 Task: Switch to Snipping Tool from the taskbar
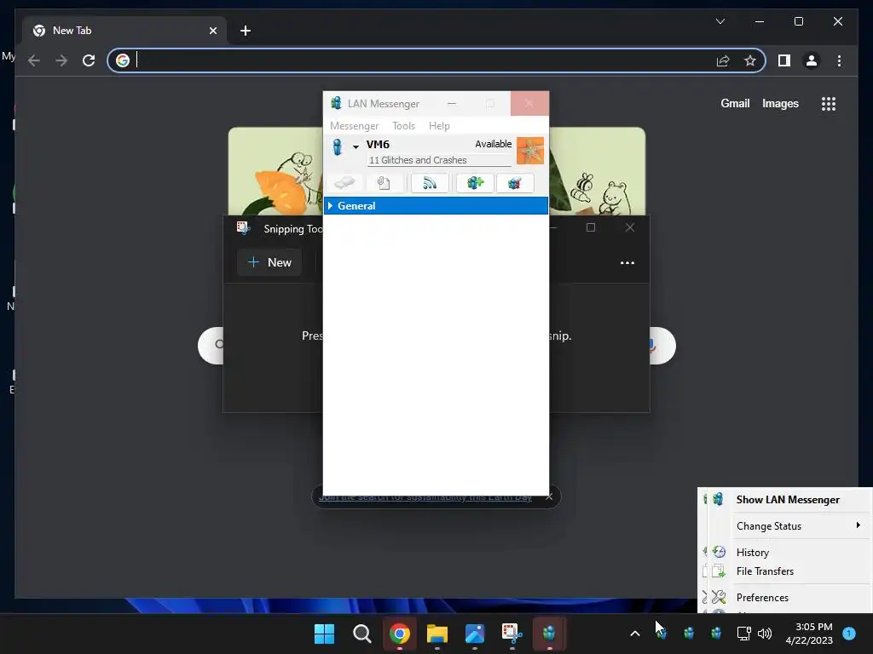point(512,634)
